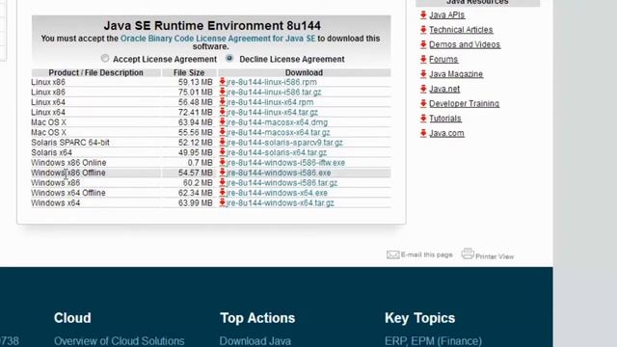The image size is (617, 347).
Task: Click the E-mail this page envelope icon
Action: point(392,254)
